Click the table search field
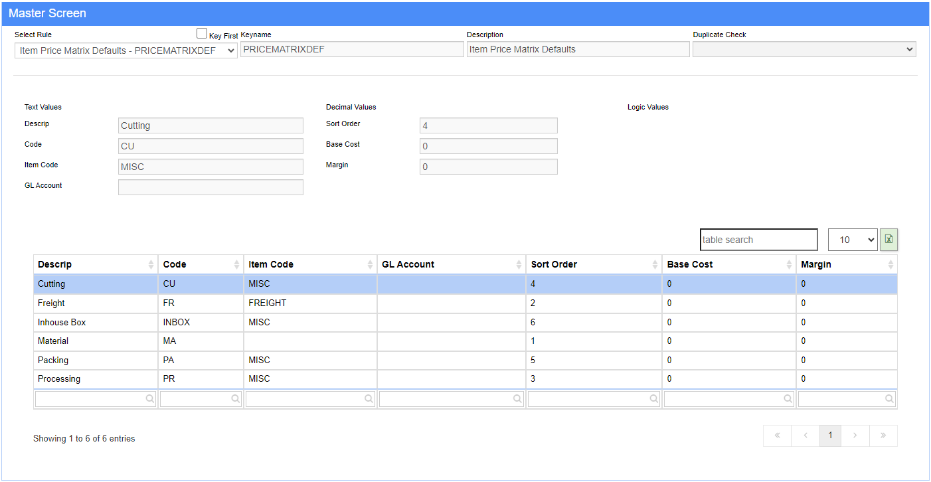This screenshot has height=482, width=931. [x=759, y=240]
